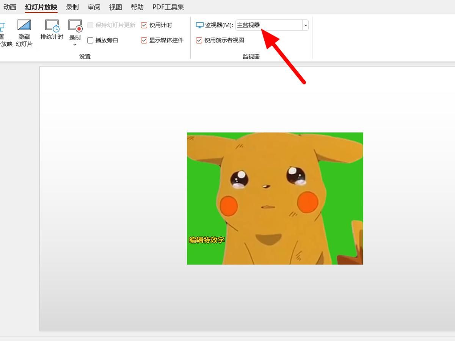Open the 动画 ribbon tab
The height and width of the screenshot is (341, 455).
[10, 7]
